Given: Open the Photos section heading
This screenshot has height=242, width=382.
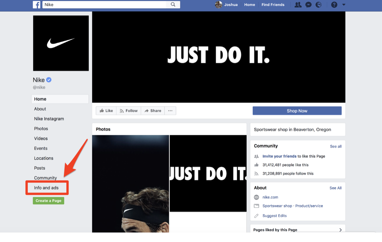Looking at the screenshot, I should coord(103,129).
